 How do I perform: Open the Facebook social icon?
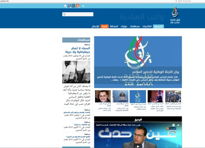pos(69,6)
